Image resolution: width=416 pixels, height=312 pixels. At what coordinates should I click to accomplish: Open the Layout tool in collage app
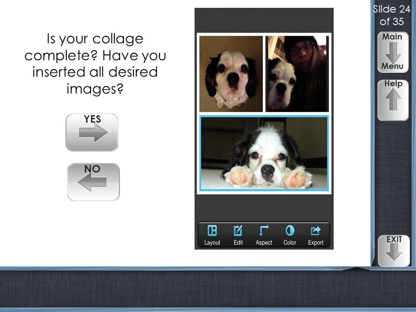click(212, 235)
